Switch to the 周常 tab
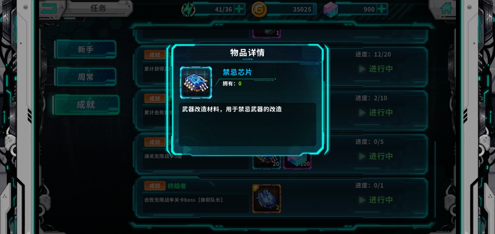495x234 pixels. (x=85, y=77)
